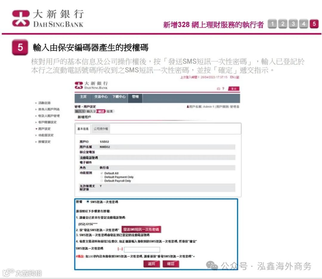Switch to the 基本信息 tab

[83, 129]
